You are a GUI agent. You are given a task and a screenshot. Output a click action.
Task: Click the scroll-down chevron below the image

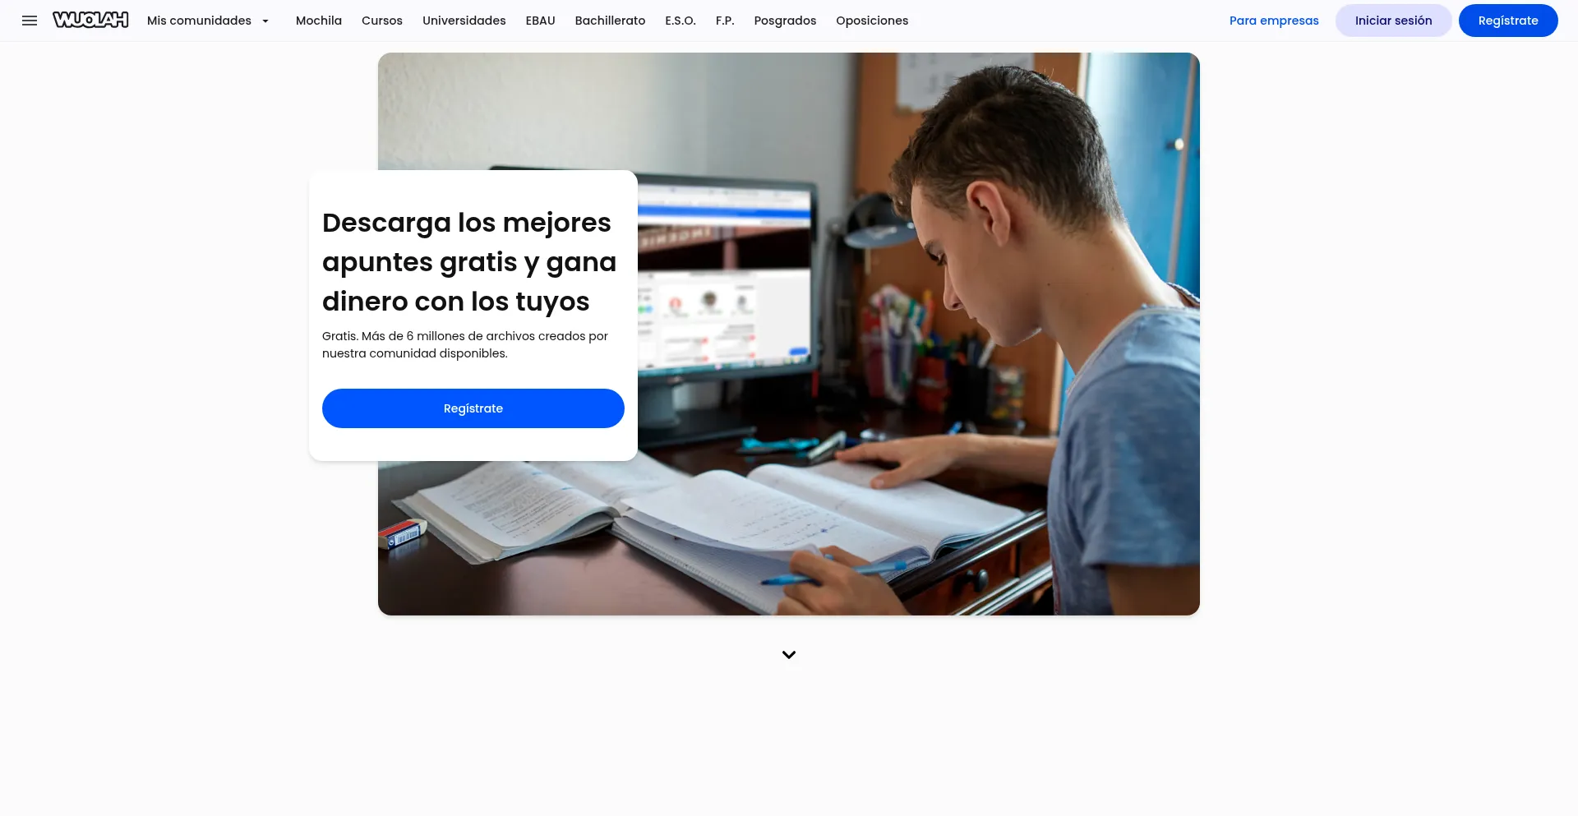tap(789, 655)
